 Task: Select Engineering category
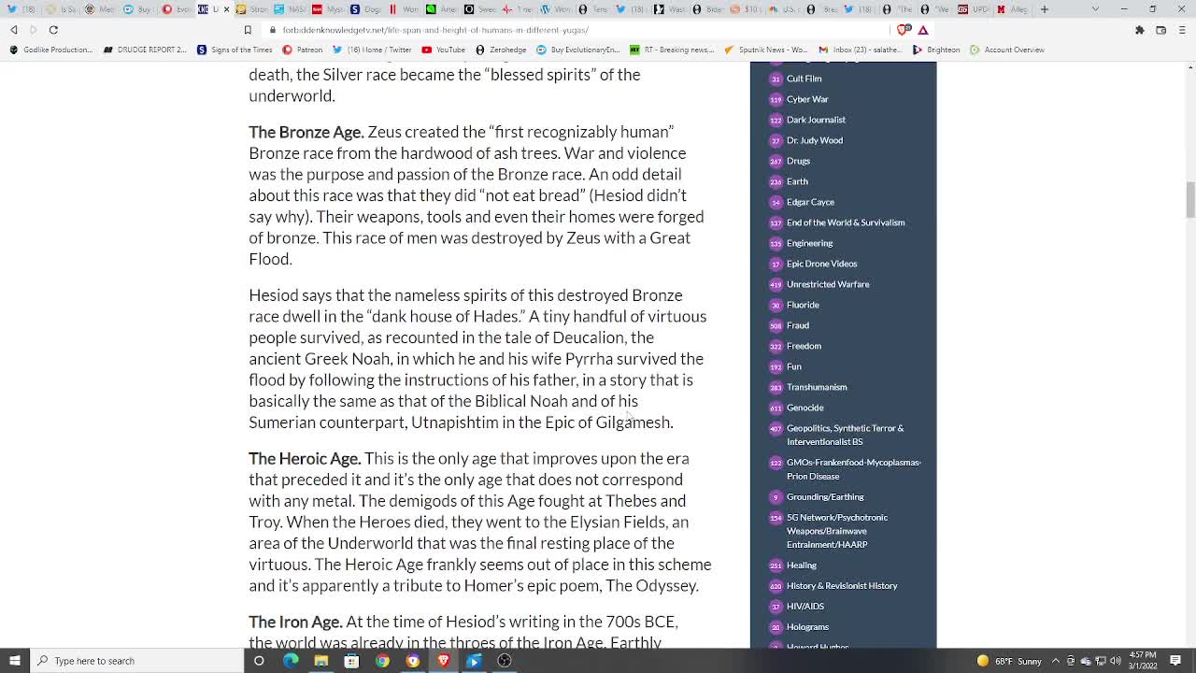(x=809, y=243)
